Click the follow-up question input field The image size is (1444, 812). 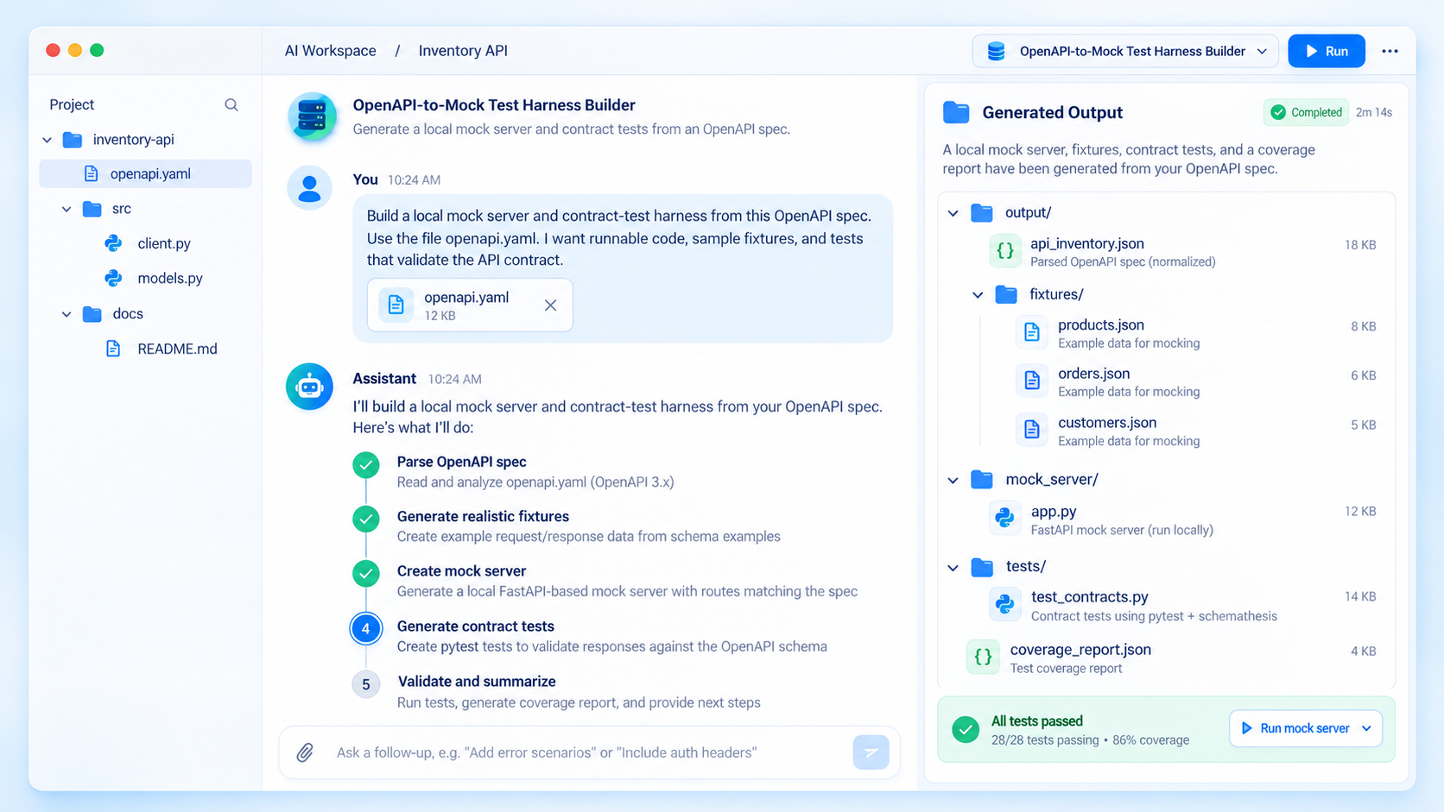(587, 752)
